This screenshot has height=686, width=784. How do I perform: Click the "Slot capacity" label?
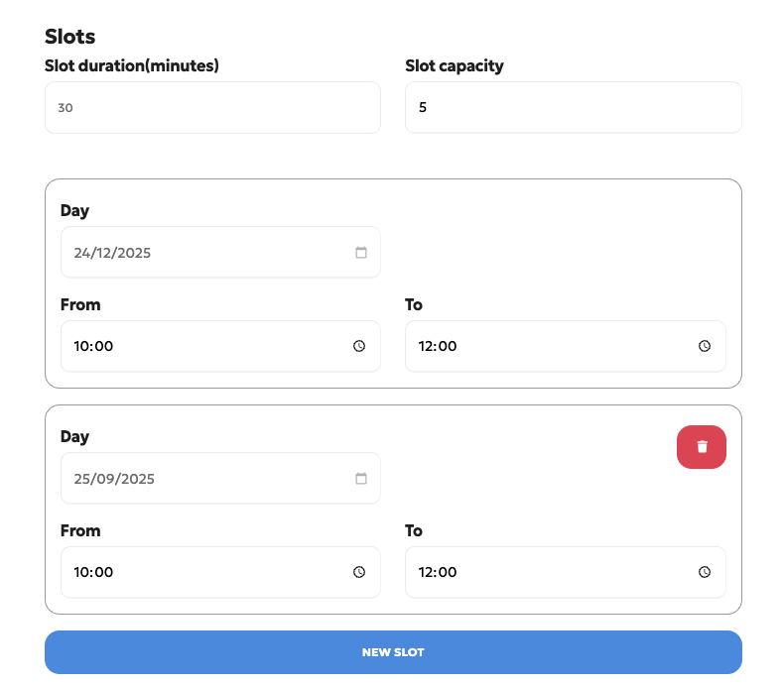tap(455, 66)
